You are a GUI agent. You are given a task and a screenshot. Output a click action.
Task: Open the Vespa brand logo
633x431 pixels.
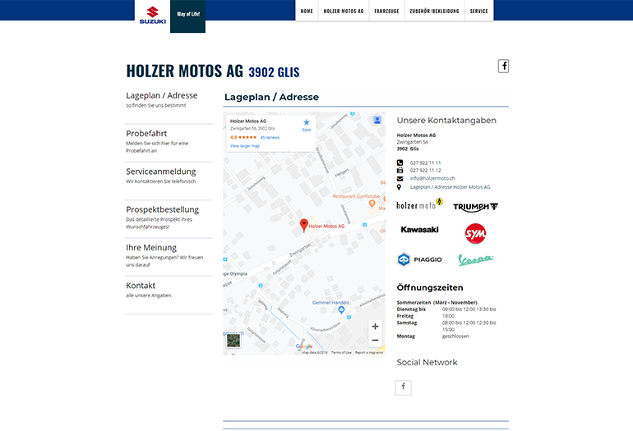tap(475, 259)
